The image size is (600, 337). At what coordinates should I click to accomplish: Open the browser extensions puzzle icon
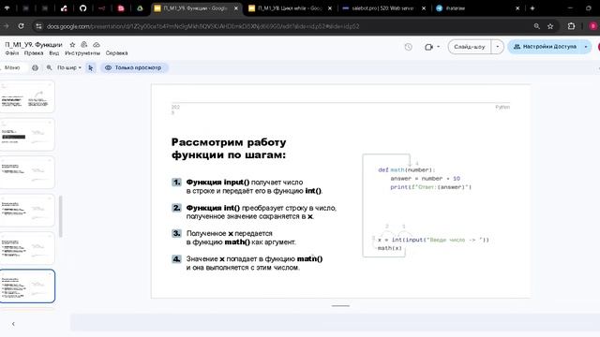pos(571,26)
